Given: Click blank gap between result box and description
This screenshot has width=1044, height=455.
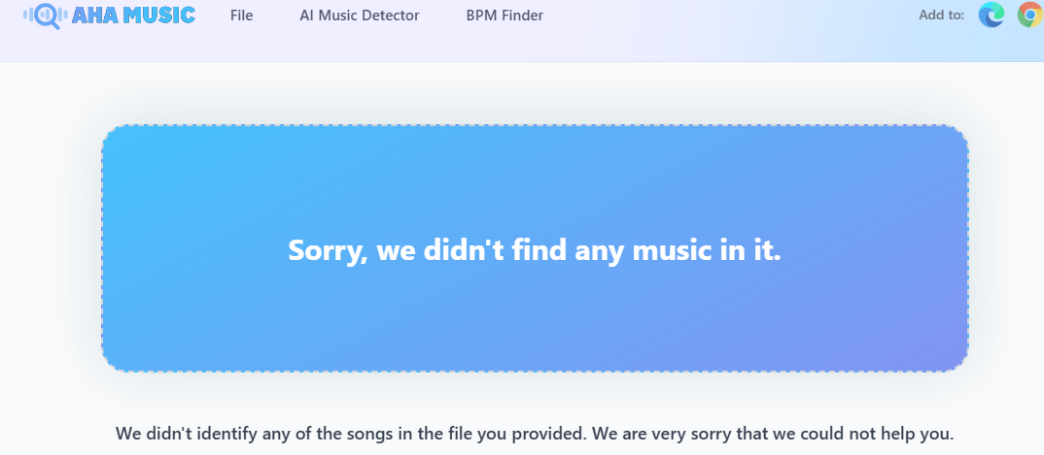Looking at the screenshot, I should tap(535, 396).
